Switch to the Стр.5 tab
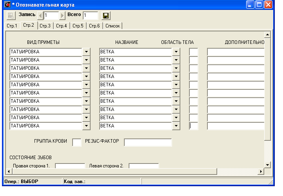283x196 pixels. pos(78,26)
